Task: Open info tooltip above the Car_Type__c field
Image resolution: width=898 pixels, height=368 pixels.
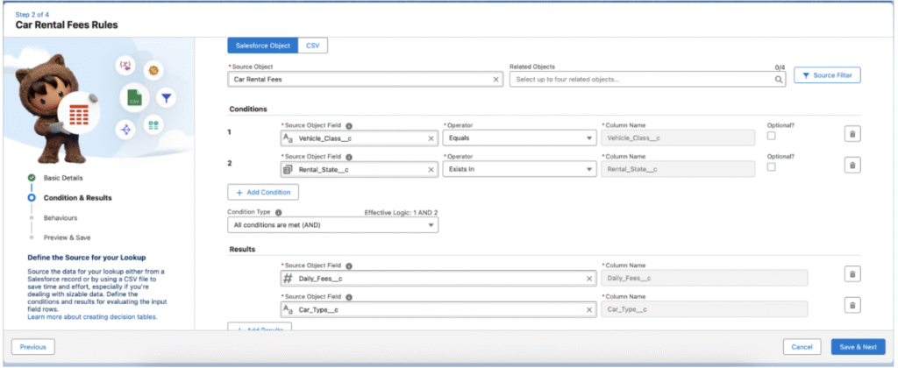Action: (349, 297)
